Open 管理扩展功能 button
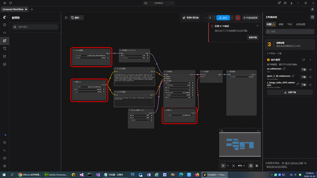 coord(191,18)
